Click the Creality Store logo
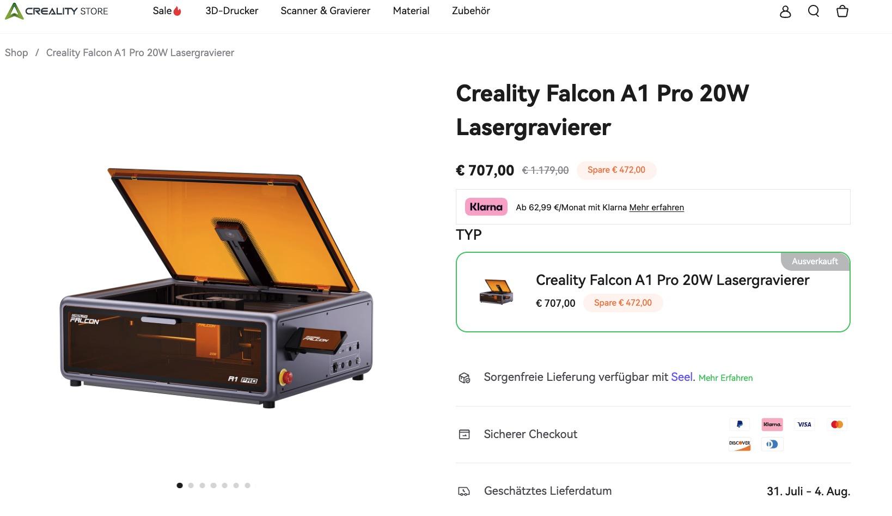 pyautogui.click(x=57, y=11)
